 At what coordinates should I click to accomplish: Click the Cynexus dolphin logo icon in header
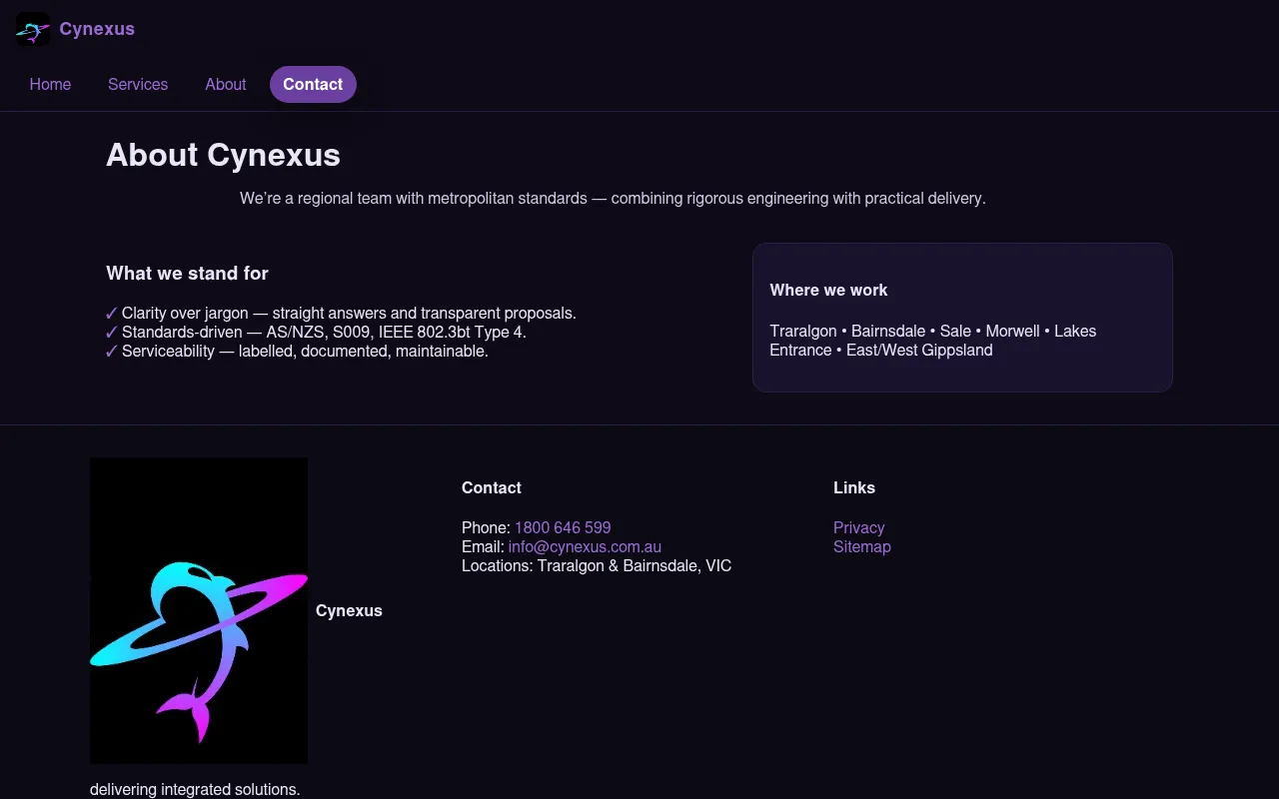[33, 29]
